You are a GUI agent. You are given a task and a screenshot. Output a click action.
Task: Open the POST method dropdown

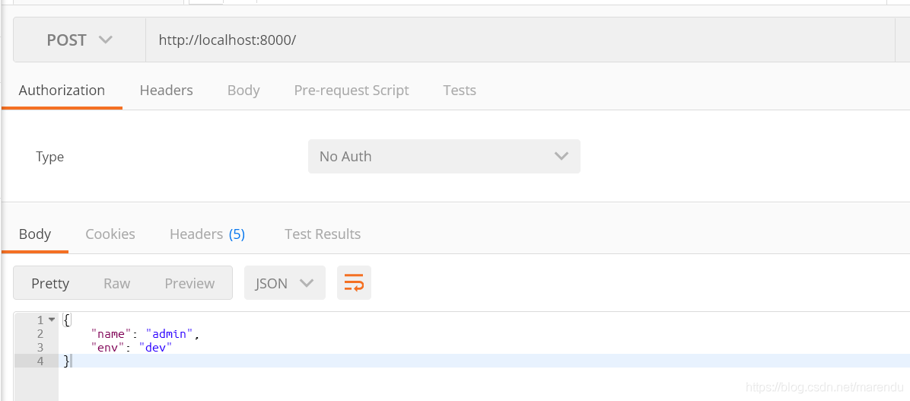79,40
